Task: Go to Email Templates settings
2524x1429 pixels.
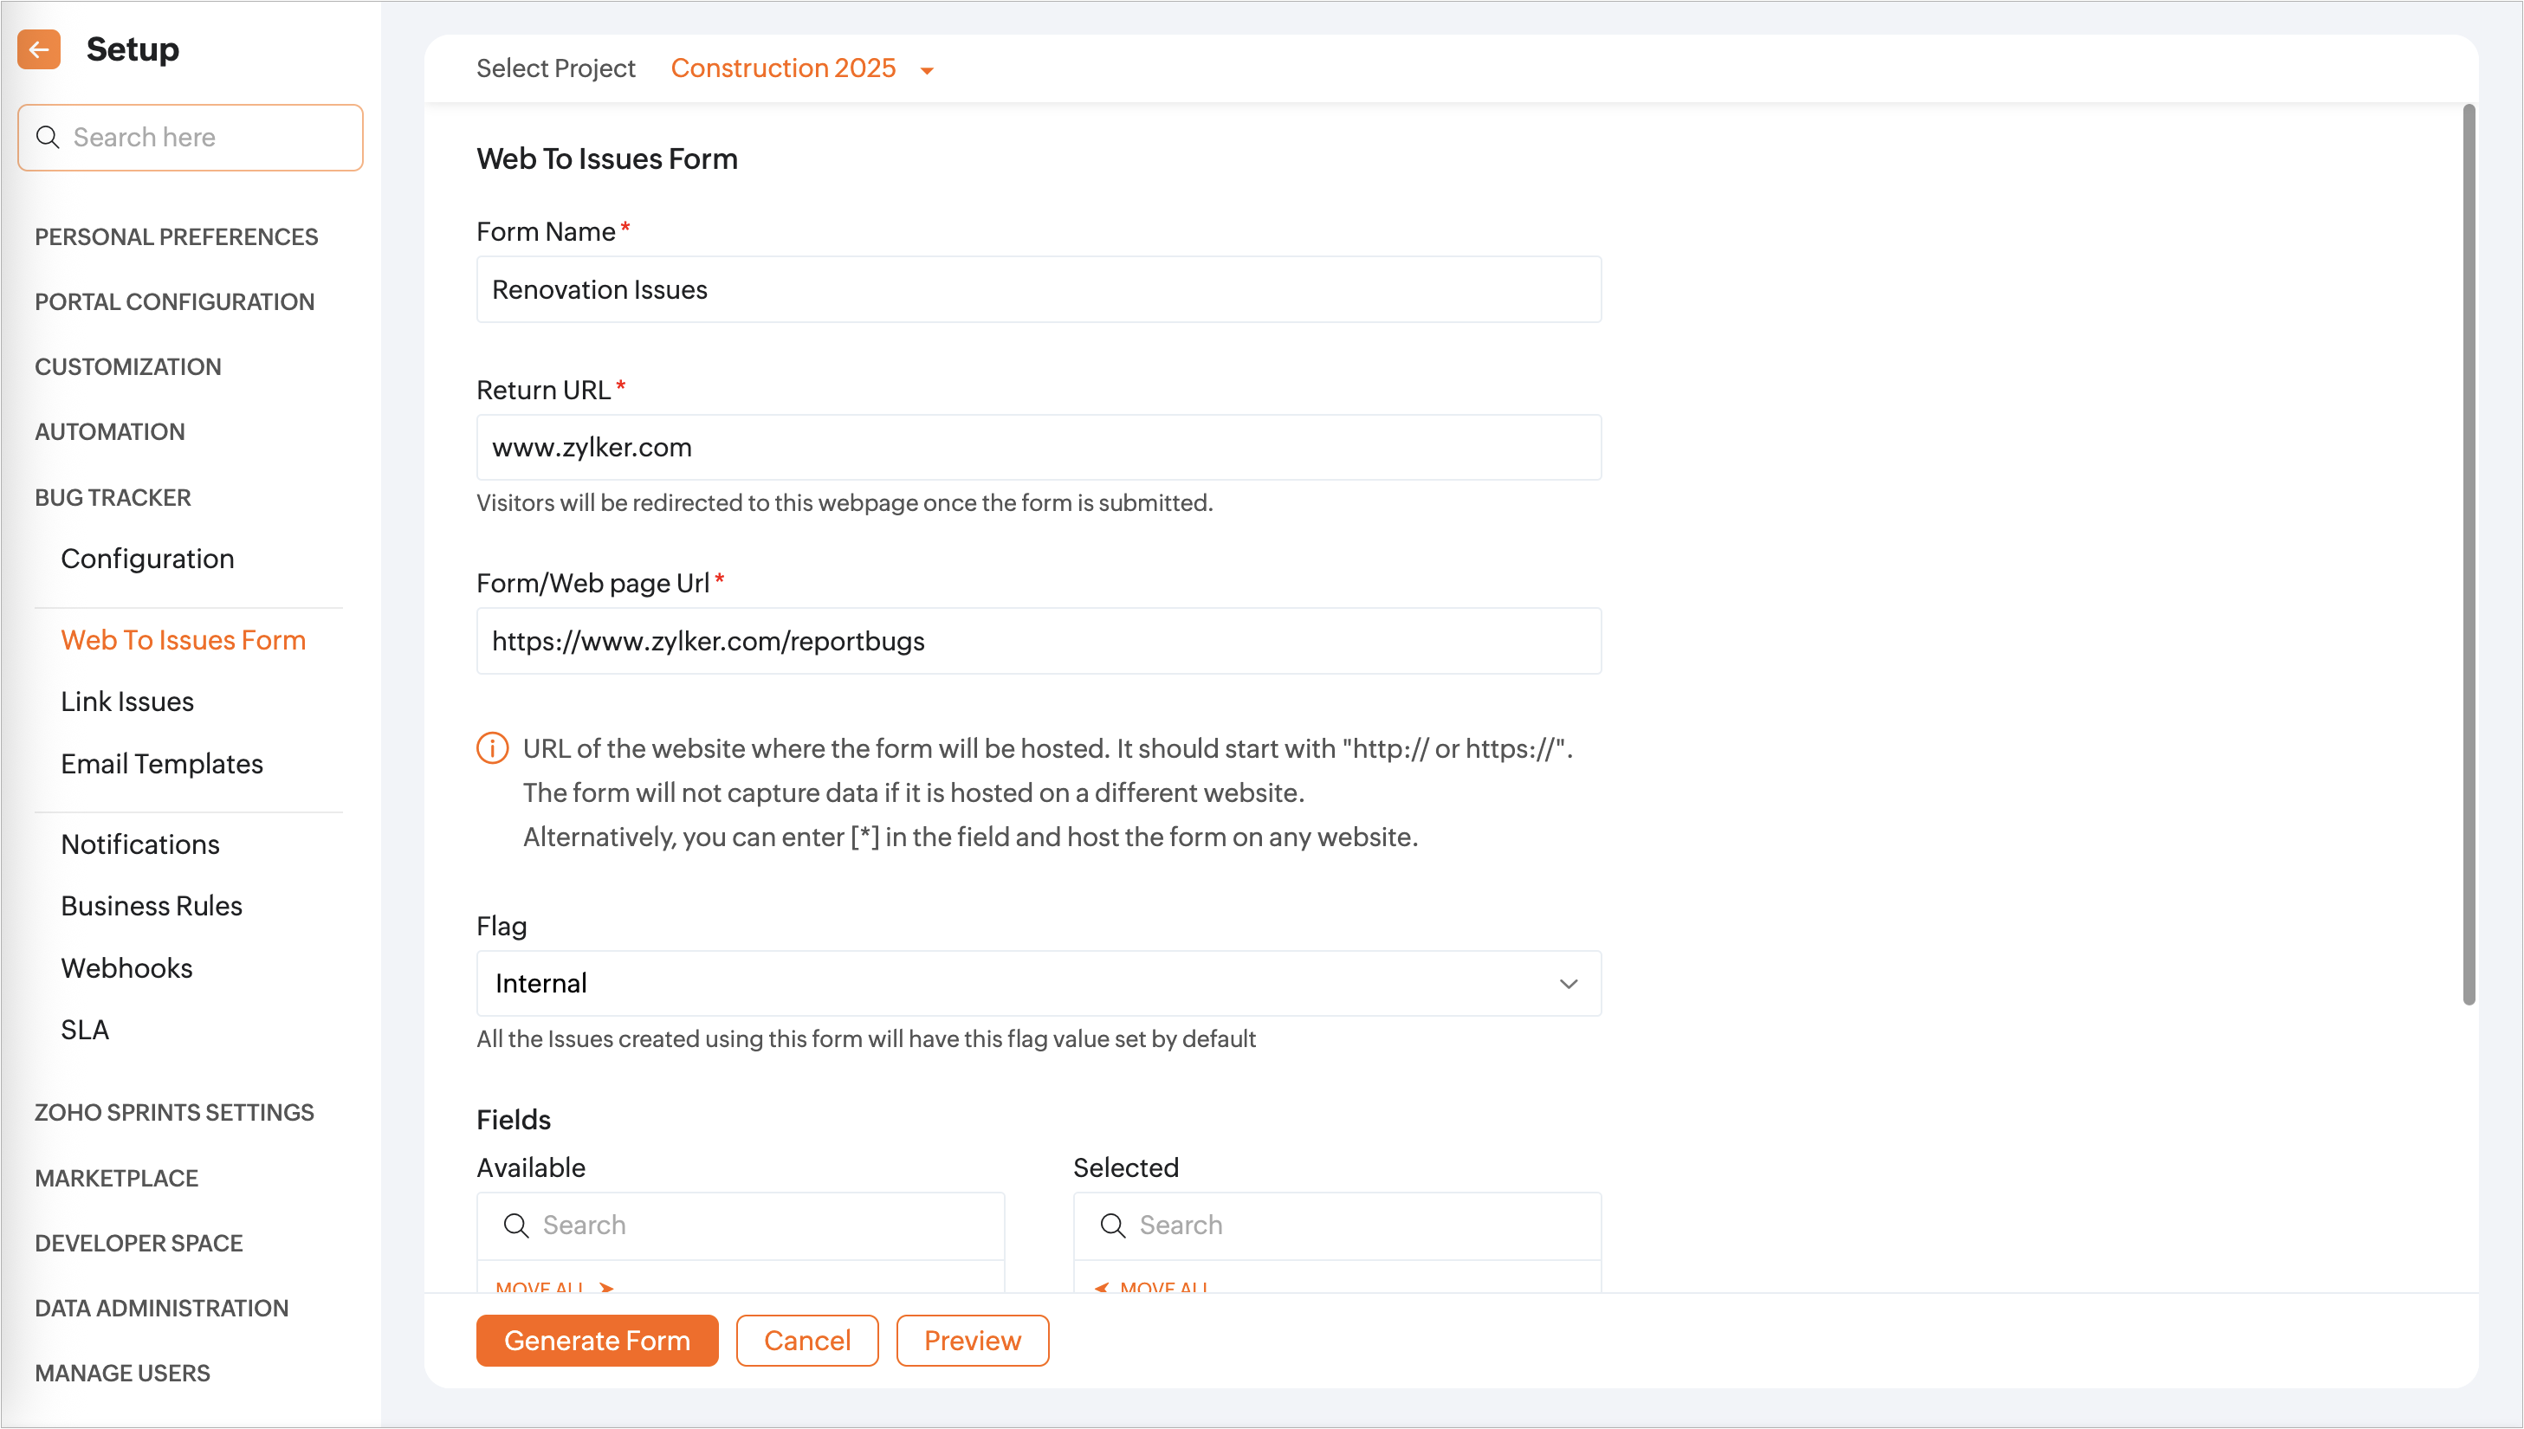Action: click(x=162, y=764)
